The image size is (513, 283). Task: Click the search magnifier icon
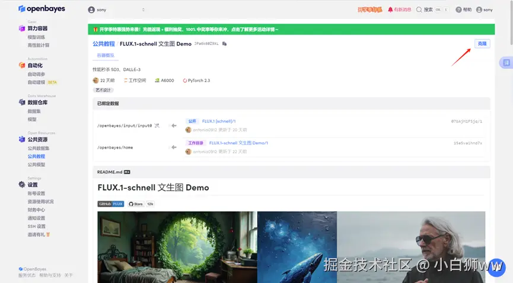click(419, 10)
